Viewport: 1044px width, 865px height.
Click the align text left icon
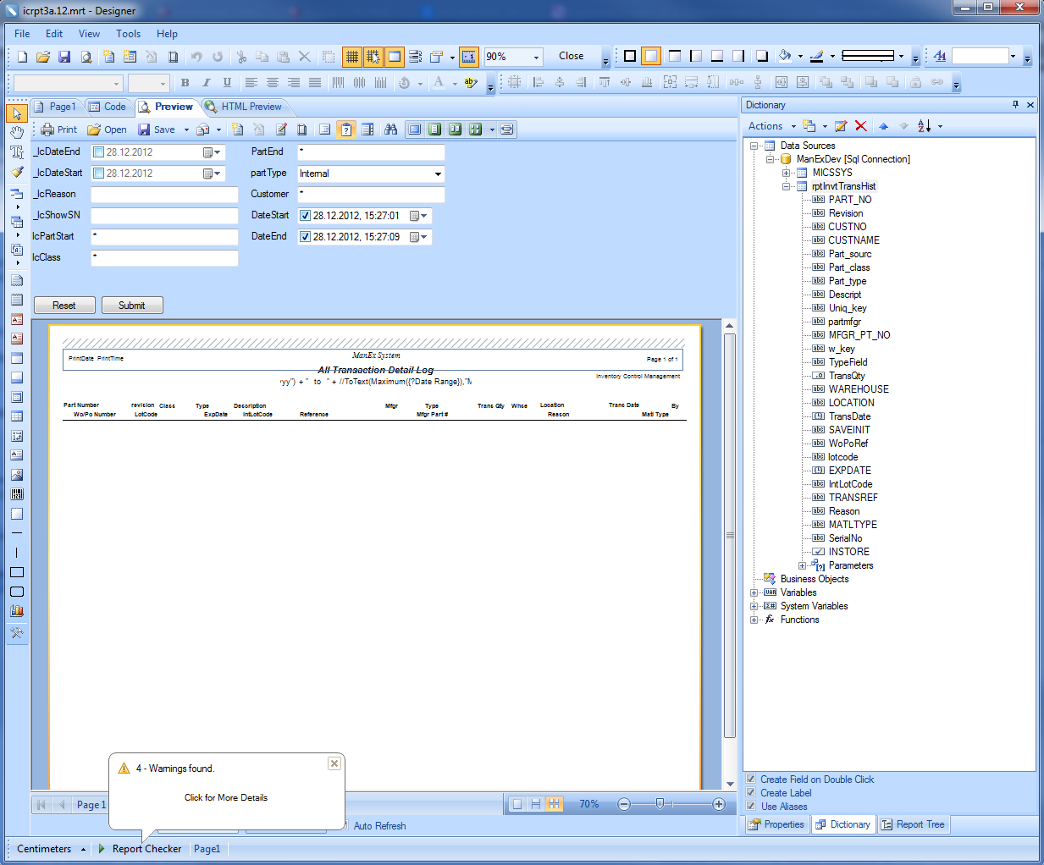click(x=251, y=83)
